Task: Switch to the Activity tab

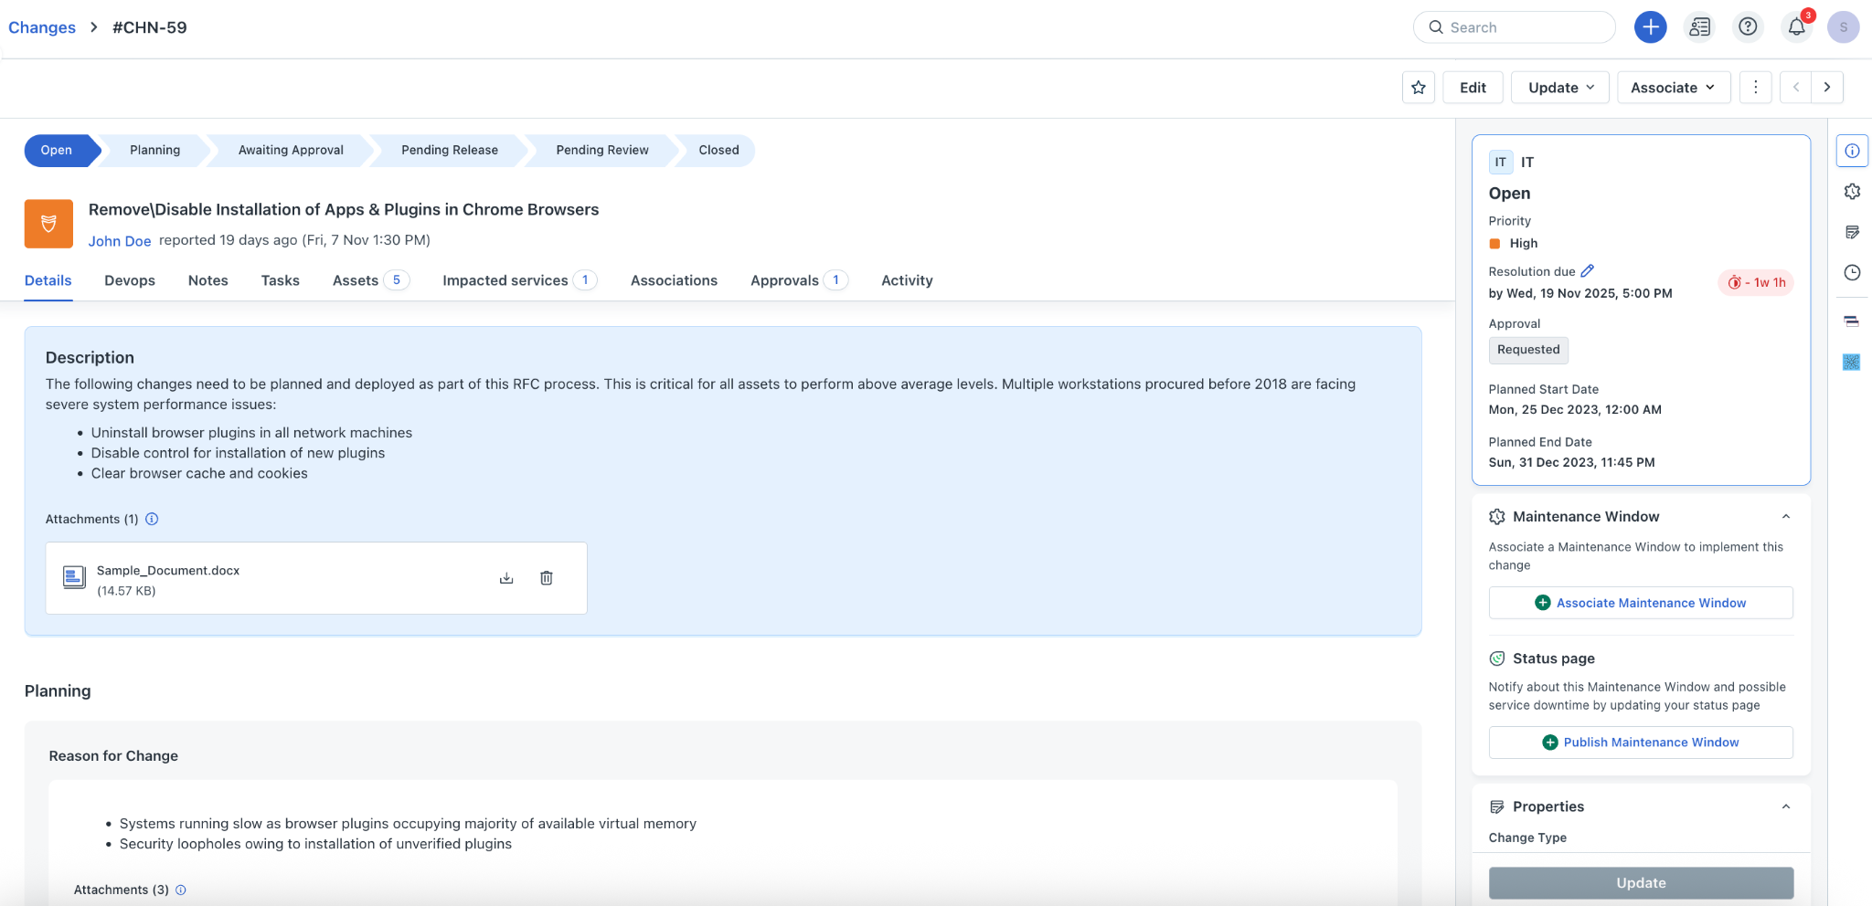Action: (907, 280)
